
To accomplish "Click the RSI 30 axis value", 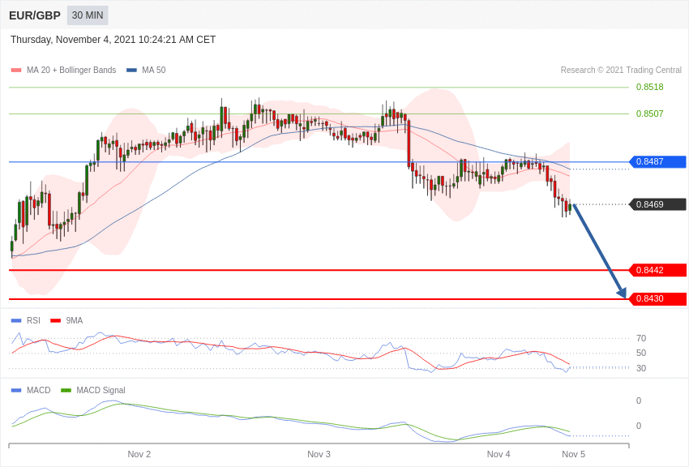I will pos(641,368).
